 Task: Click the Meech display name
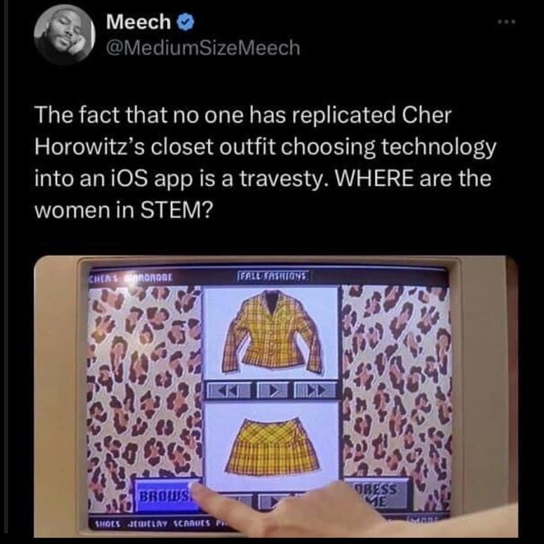pyautogui.click(x=138, y=22)
